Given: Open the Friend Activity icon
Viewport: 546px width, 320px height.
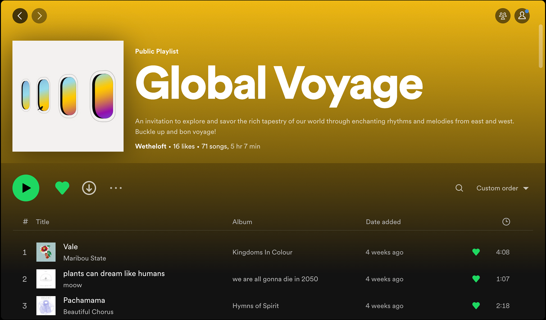Looking at the screenshot, I should (502, 16).
